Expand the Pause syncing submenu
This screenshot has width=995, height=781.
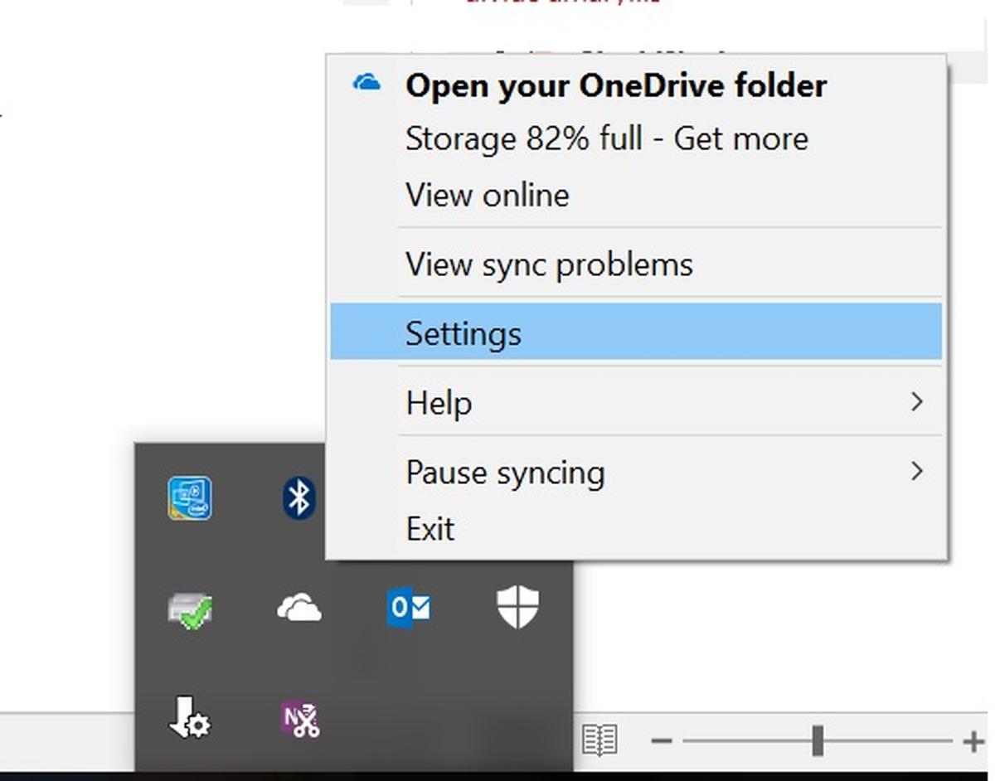coord(505,472)
